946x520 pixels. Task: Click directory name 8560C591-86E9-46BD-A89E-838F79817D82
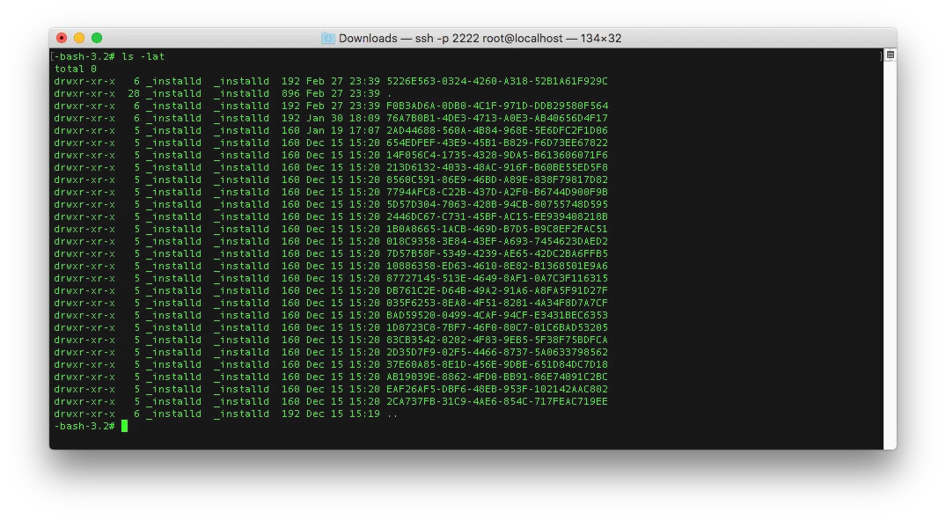point(497,179)
